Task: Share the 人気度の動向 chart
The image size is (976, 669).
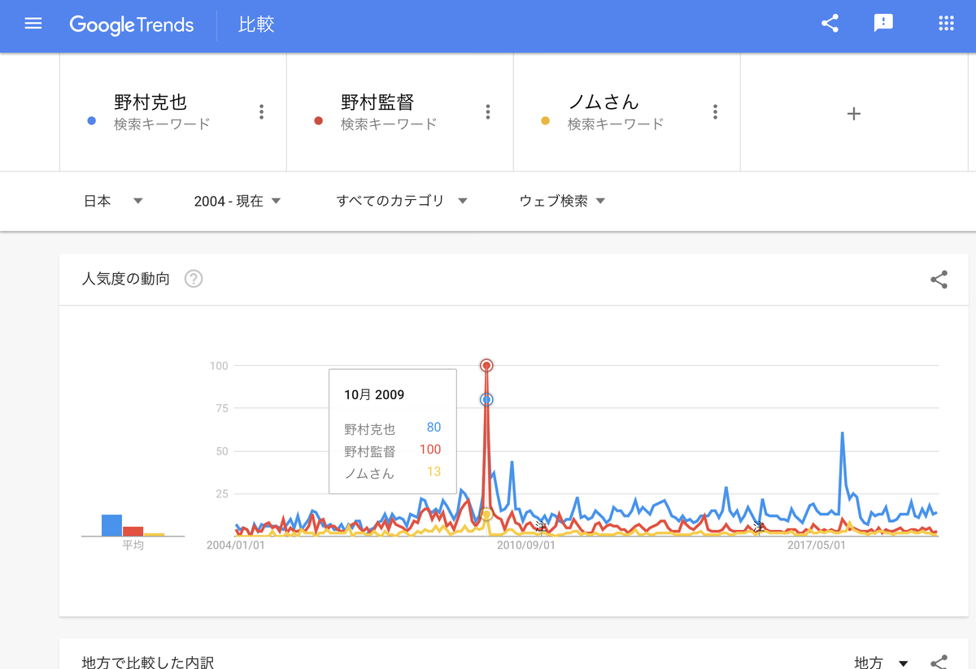Action: coord(939,280)
